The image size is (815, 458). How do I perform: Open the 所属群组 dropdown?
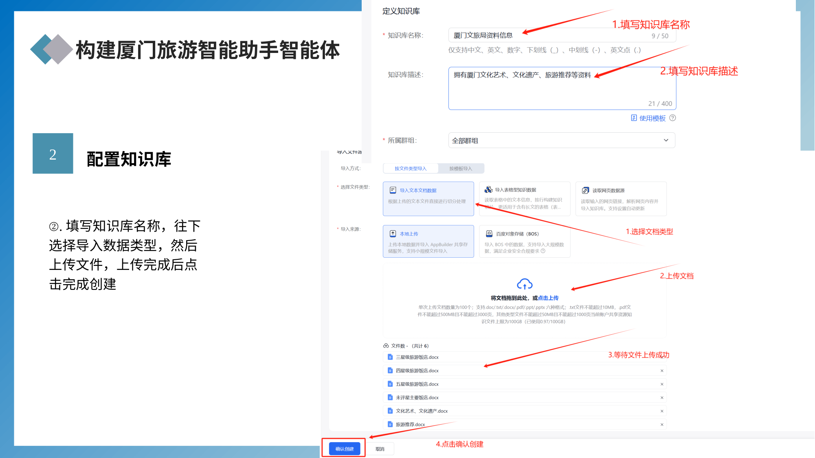pyautogui.click(x=562, y=140)
